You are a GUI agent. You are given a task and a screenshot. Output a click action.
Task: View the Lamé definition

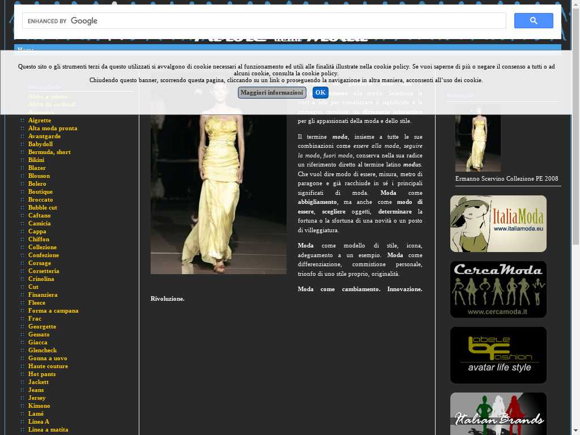tap(36, 414)
